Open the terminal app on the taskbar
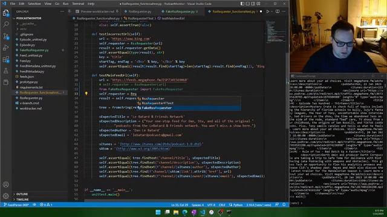 tap(229, 212)
